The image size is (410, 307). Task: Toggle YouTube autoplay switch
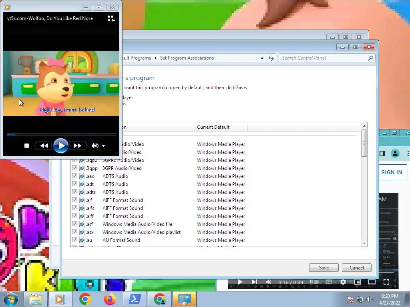pos(314,282)
